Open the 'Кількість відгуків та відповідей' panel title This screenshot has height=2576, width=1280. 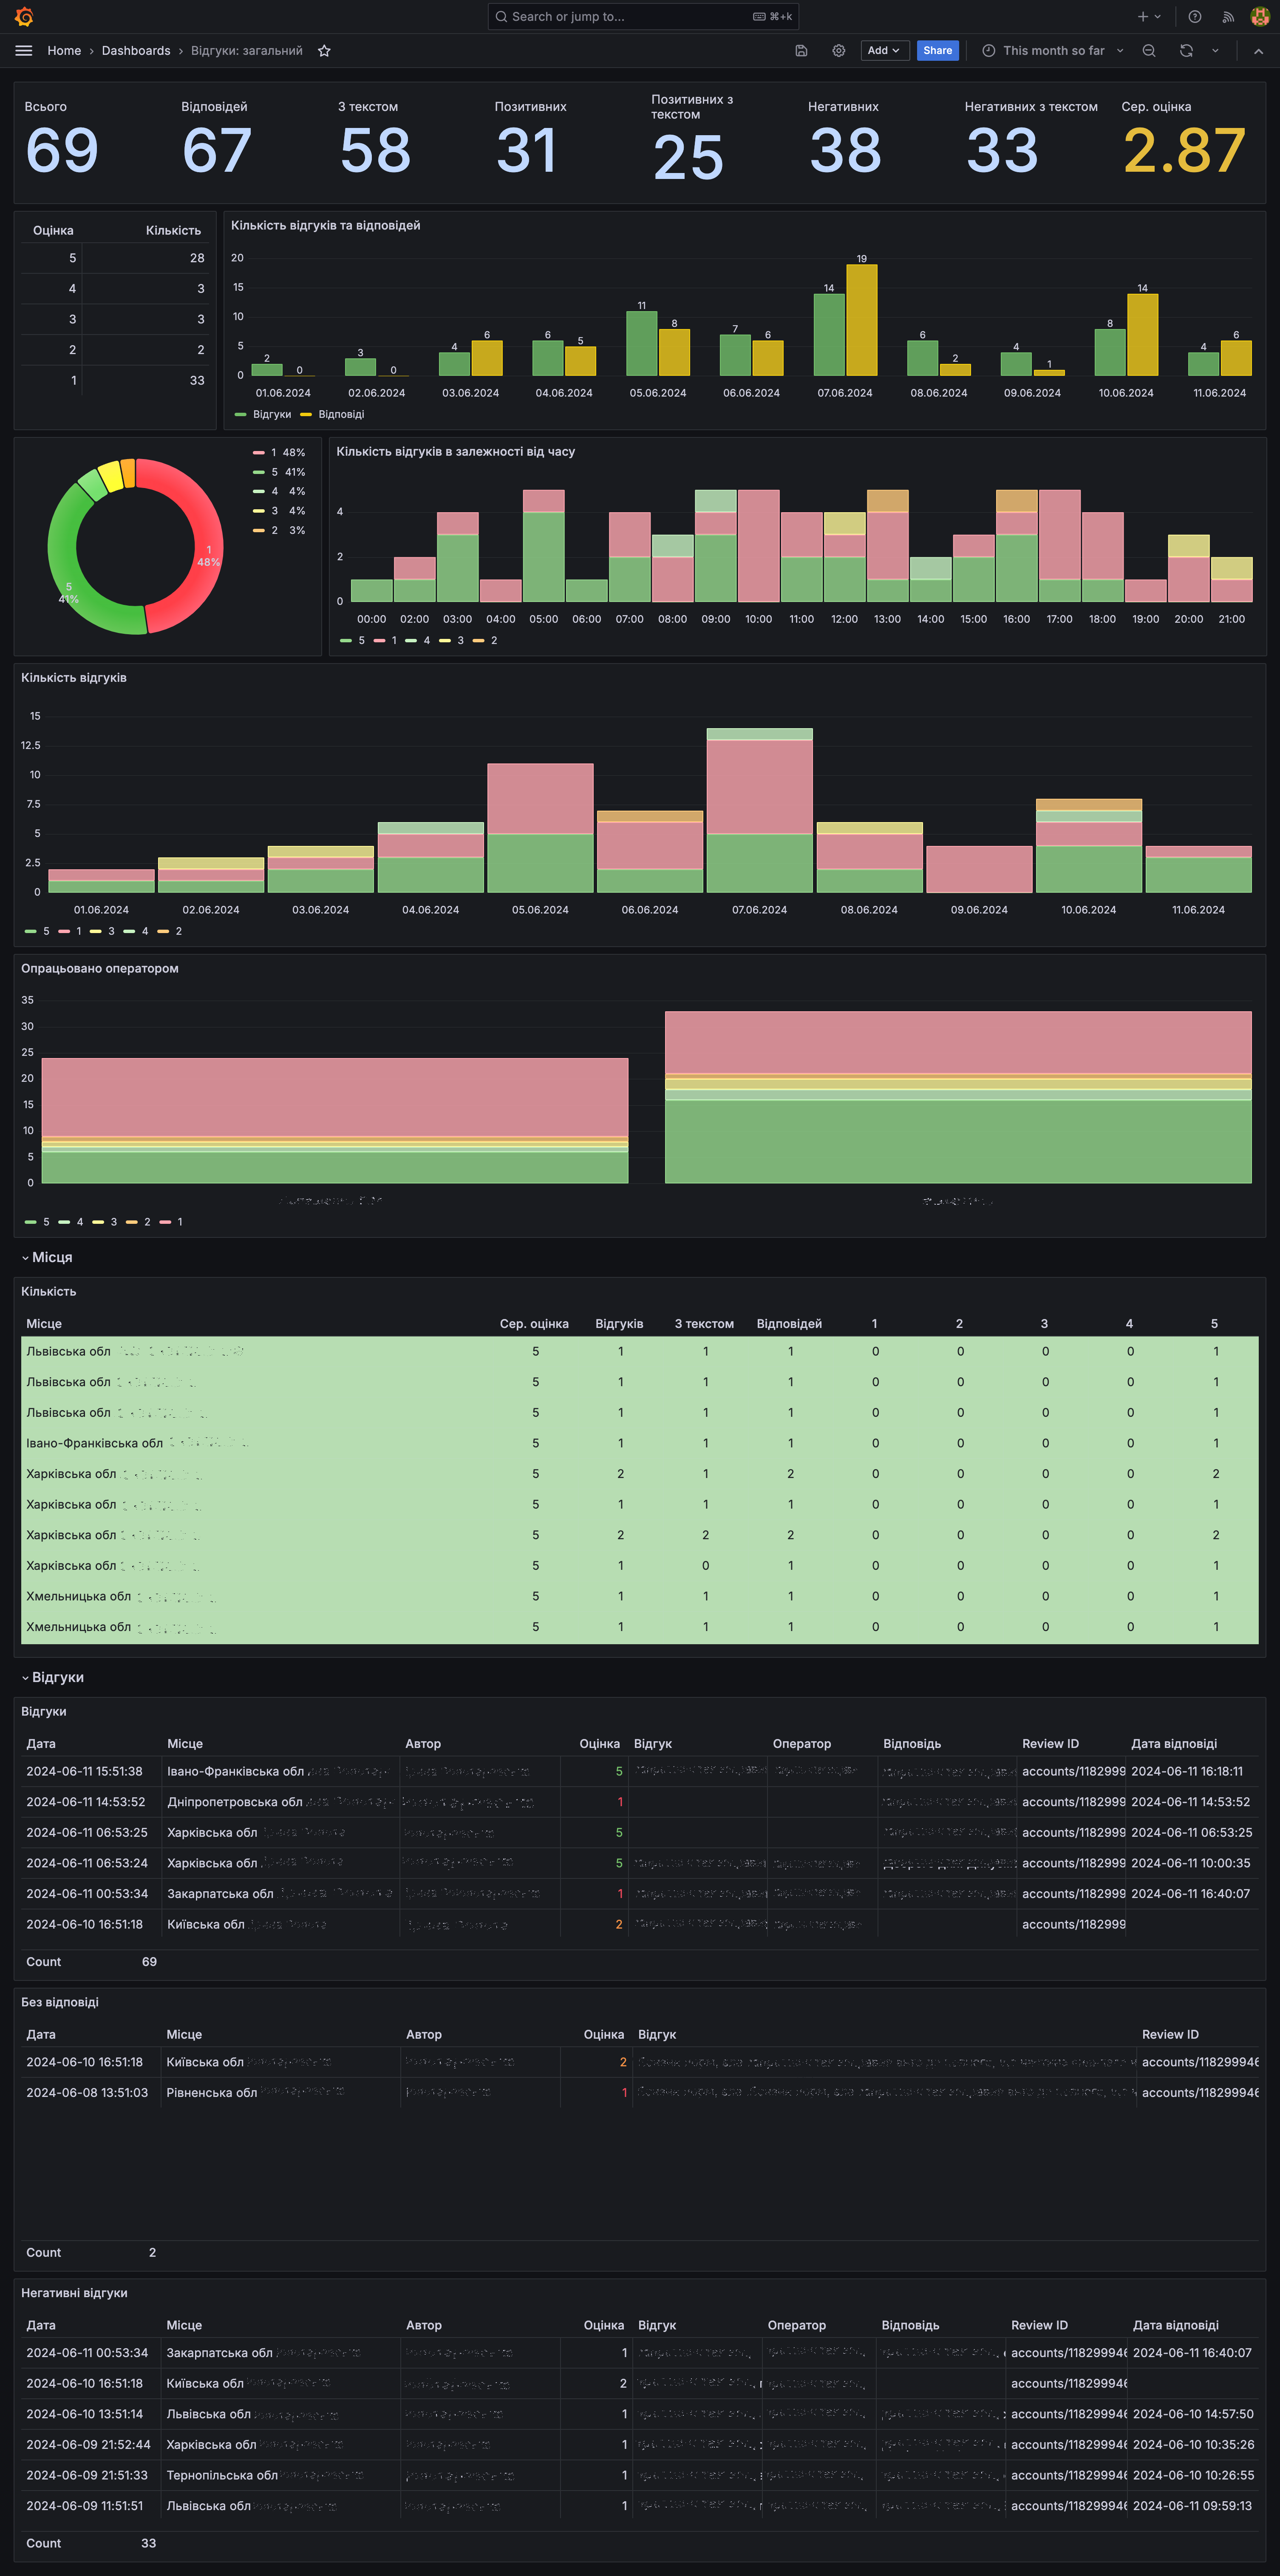[x=325, y=226]
